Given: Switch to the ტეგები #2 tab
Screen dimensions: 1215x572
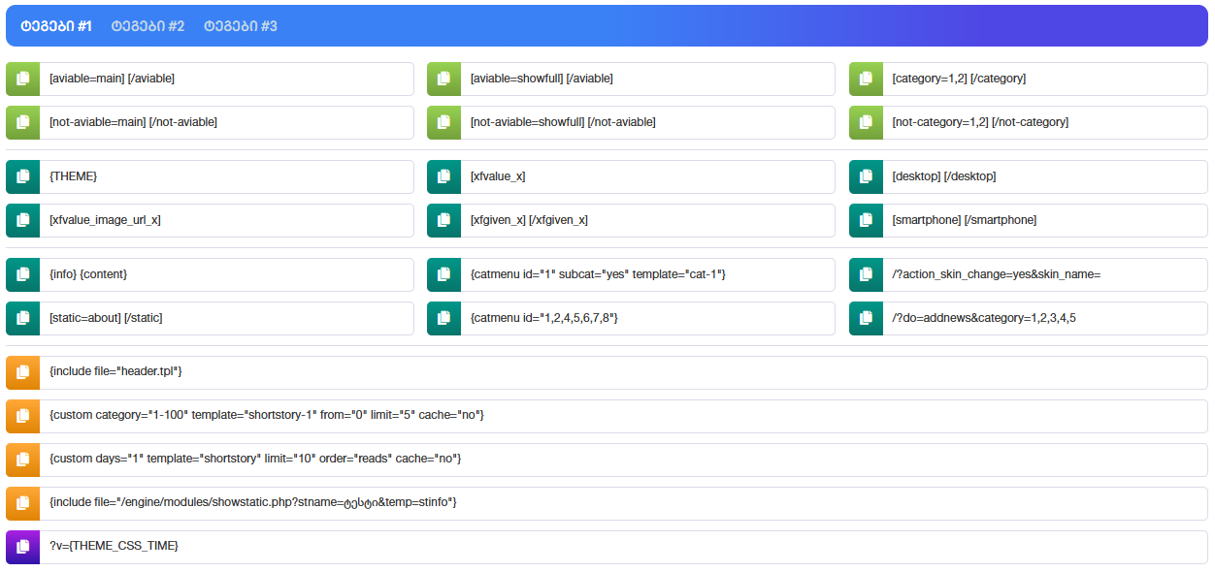Looking at the screenshot, I should [x=148, y=26].
